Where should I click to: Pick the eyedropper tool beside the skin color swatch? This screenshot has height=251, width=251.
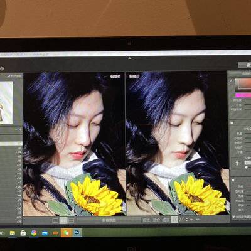point(232,81)
